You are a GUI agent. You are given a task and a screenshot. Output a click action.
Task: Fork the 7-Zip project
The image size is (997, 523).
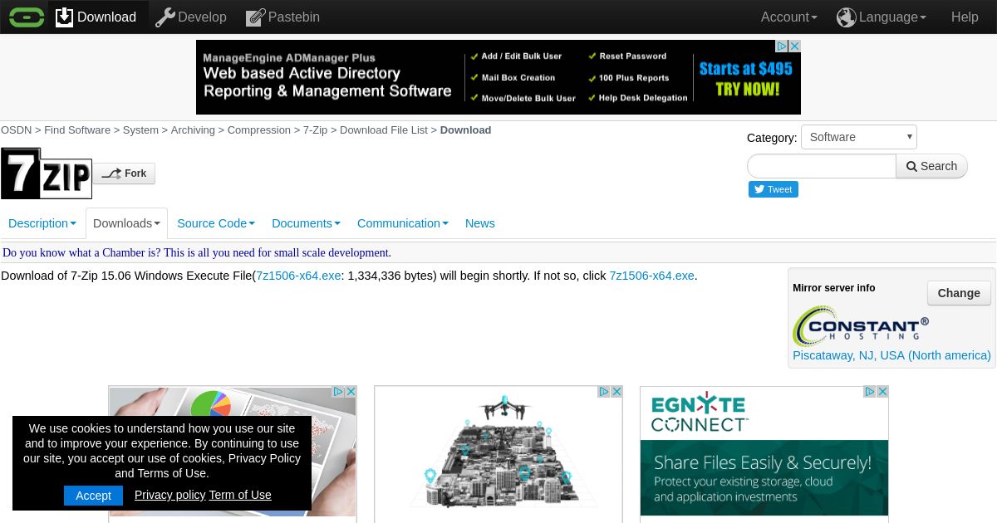click(124, 174)
